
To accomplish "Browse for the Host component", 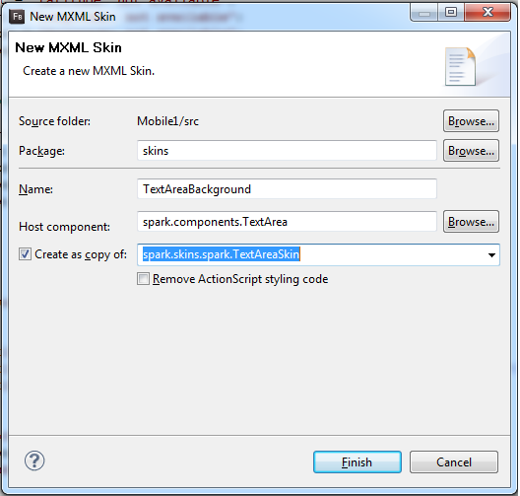I will point(471,222).
